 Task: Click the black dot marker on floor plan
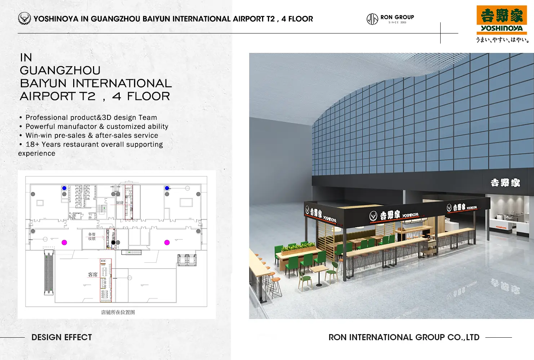click(113, 242)
